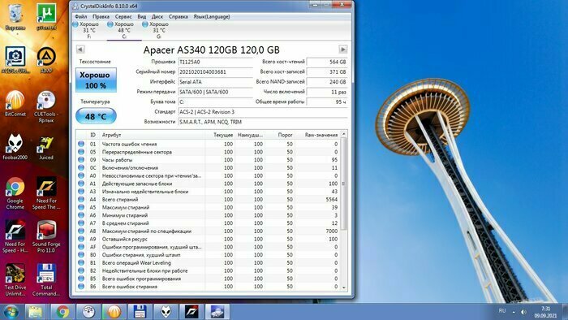
Task: Launch foobar2000 from the desktop
Action: pos(15,147)
